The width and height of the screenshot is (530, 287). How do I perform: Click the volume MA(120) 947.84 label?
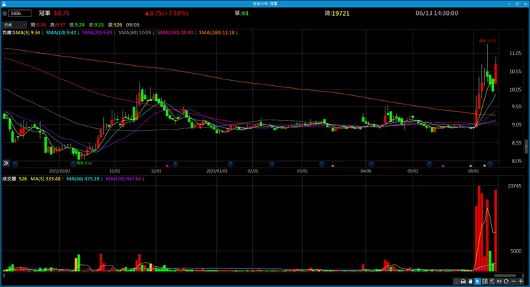point(125,179)
